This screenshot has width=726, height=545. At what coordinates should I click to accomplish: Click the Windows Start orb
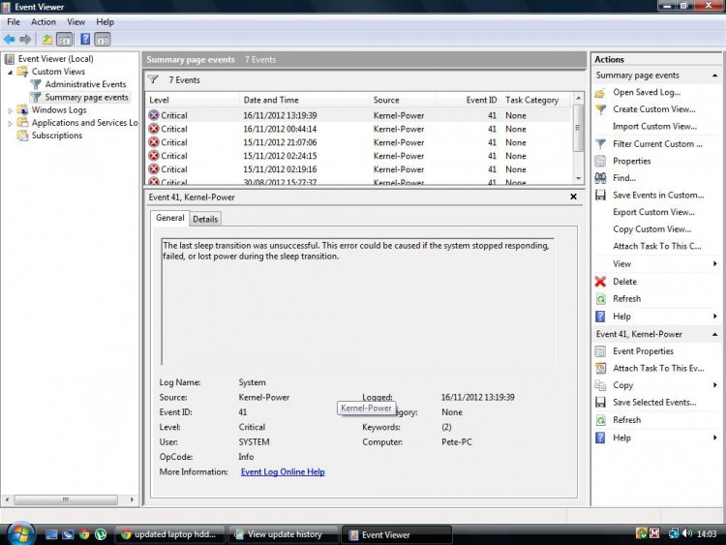19,532
